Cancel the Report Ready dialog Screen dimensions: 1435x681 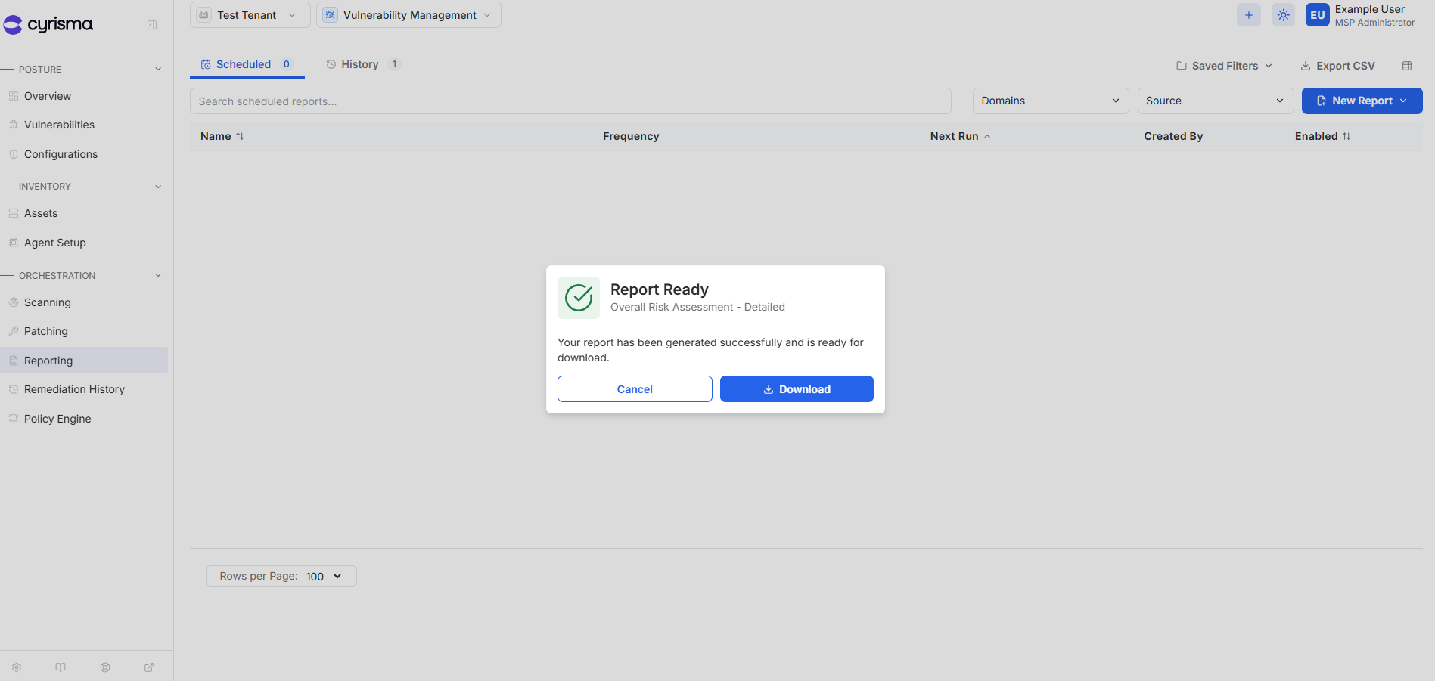pyautogui.click(x=635, y=389)
